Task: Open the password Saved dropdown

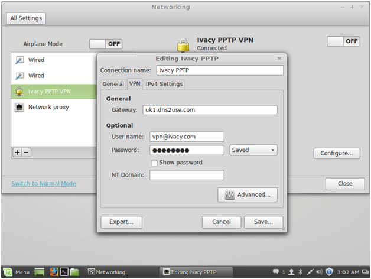Action: (253, 150)
